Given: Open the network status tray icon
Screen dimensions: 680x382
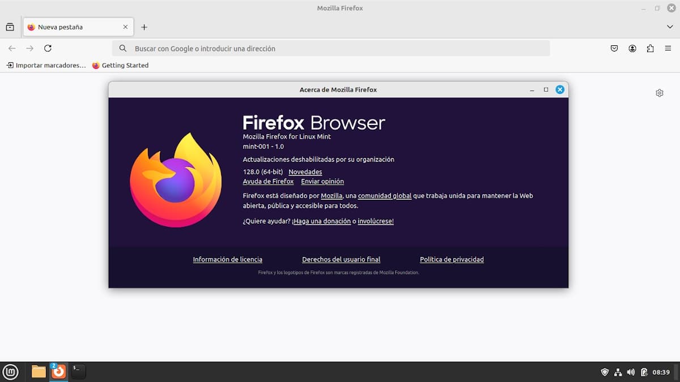Looking at the screenshot, I should (618, 372).
